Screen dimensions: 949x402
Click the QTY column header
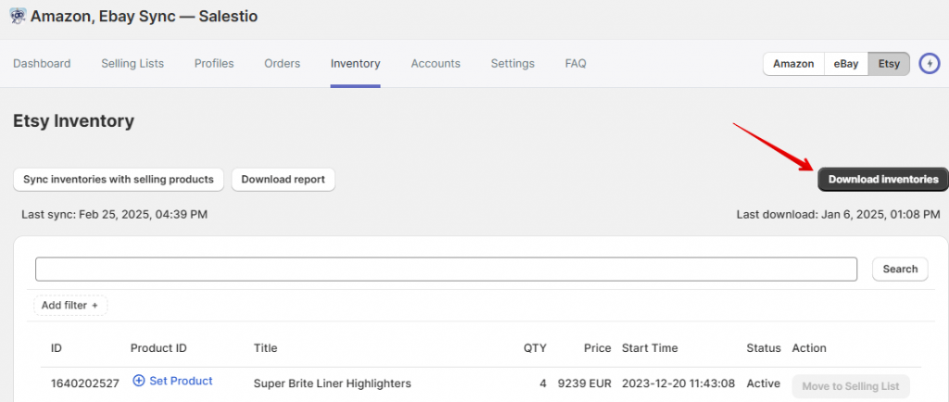pos(535,348)
